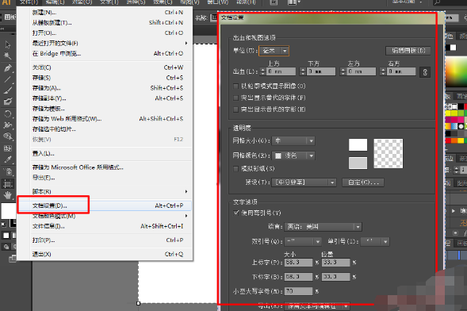Select the Pen tool

tap(7, 68)
